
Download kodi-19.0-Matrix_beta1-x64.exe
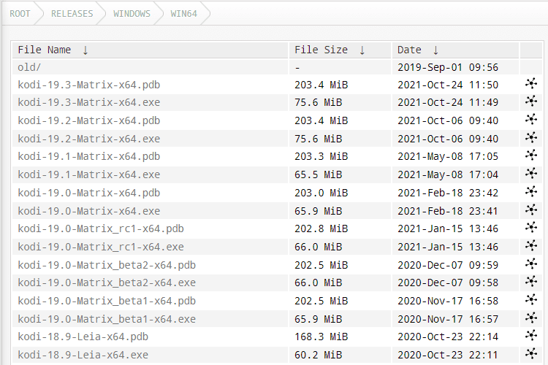[107, 319]
